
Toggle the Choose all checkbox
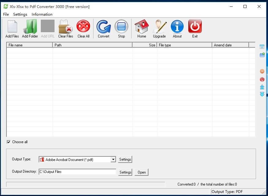9,142
